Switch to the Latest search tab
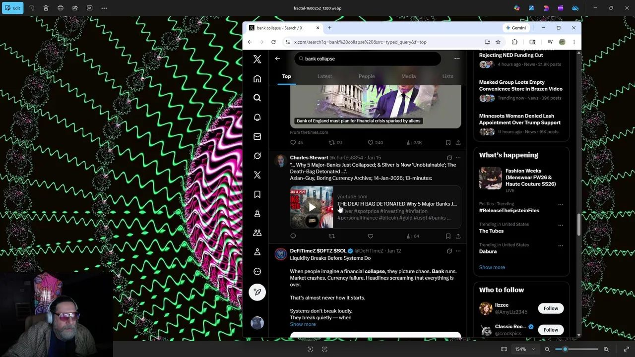The width and height of the screenshot is (635, 357). pyautogui.click(x=324, y=76)
